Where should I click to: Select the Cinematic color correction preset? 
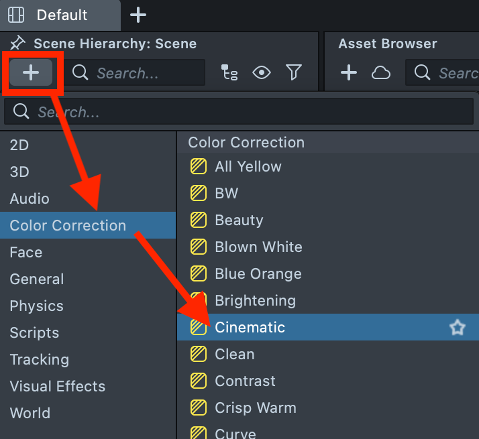(250, 328)
